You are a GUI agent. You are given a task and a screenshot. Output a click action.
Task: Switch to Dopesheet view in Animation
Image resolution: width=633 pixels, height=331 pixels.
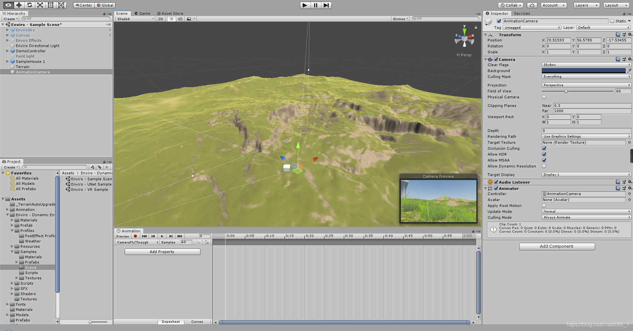pyautogui.click(x=171, y=322)
